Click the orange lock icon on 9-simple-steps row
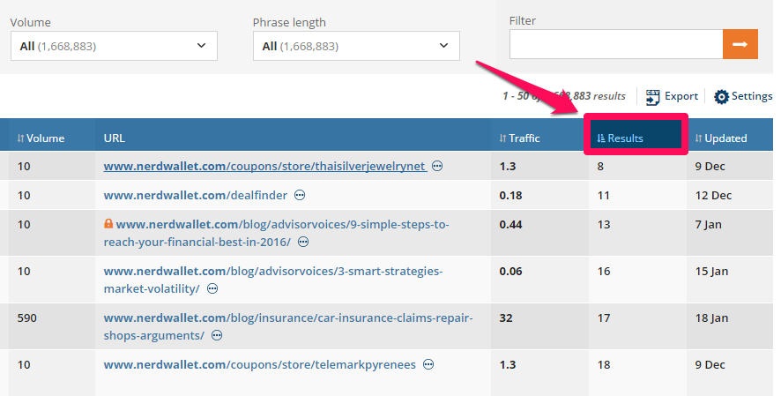Screen dimensions: 781x396 click(x=108, y=224)
